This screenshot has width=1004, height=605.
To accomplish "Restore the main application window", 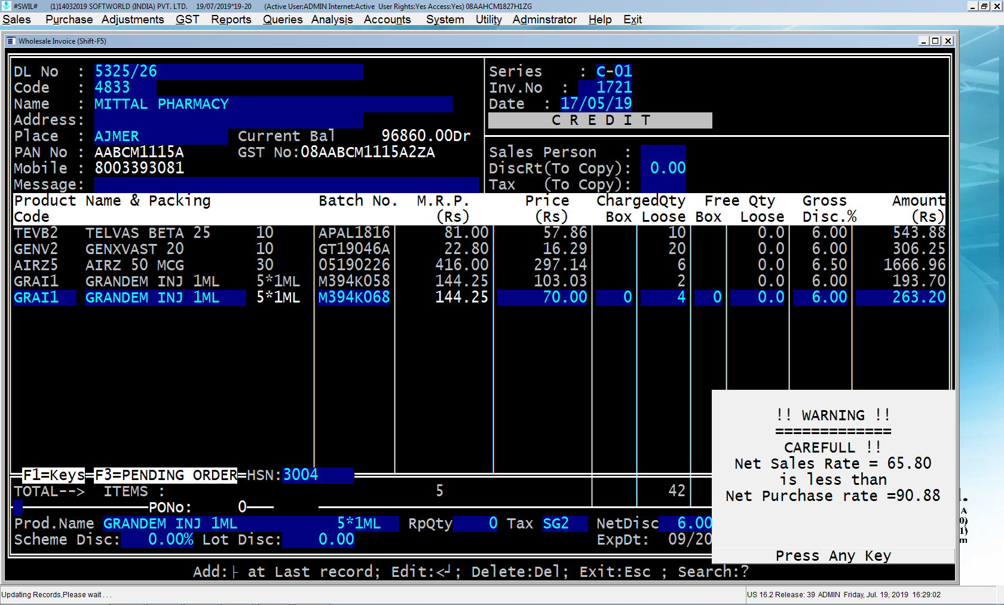I will (x=984, y=6).
